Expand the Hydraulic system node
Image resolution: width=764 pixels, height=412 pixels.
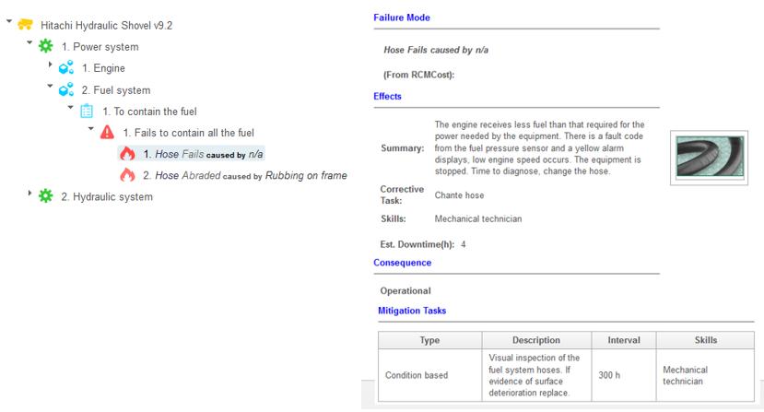tap(29, 196)
